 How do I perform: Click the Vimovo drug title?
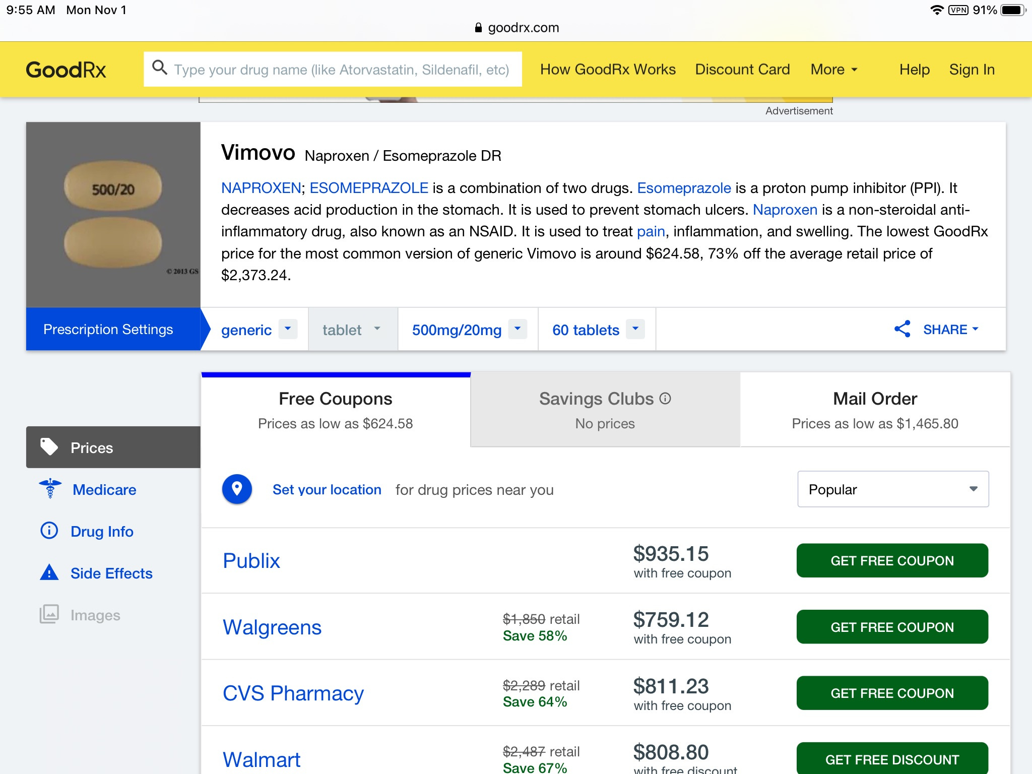(x=258, y=153)
